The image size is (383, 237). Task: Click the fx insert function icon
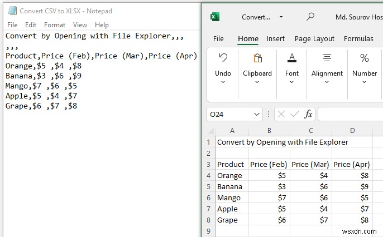tap(308, 114)
